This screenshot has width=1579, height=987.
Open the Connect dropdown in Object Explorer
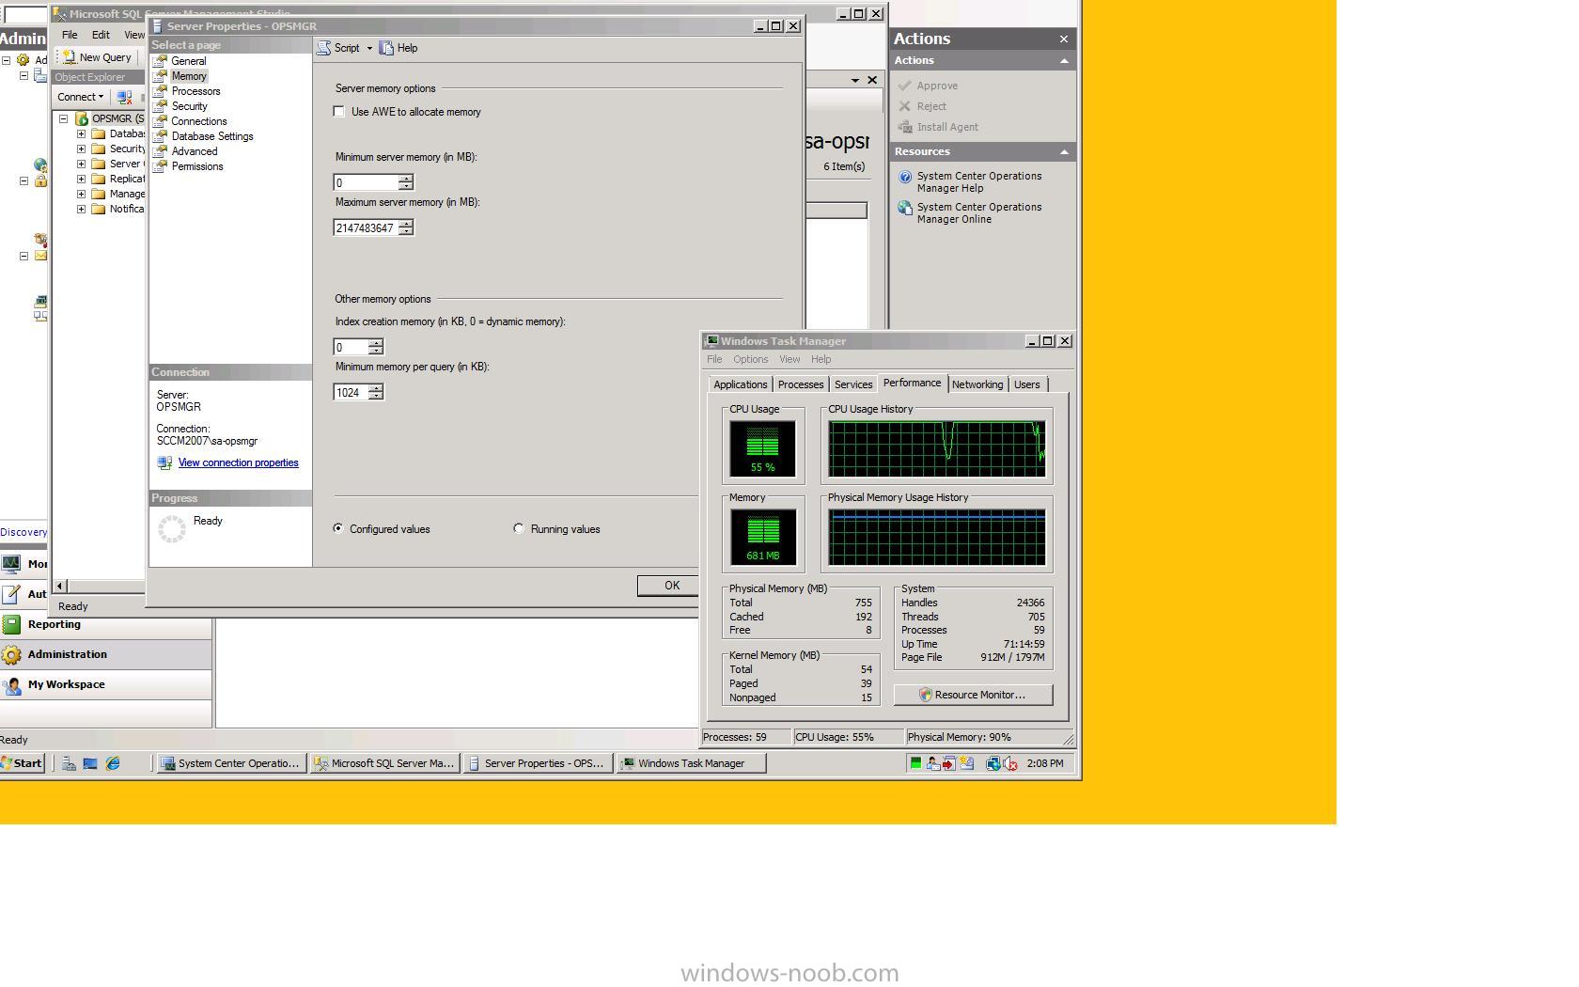coord(80,97)
